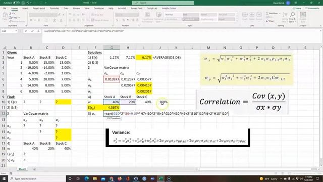Viewport: 323px width, 182px height.
Task: Click the Increase Font Size icon
Action: point(60,15)
